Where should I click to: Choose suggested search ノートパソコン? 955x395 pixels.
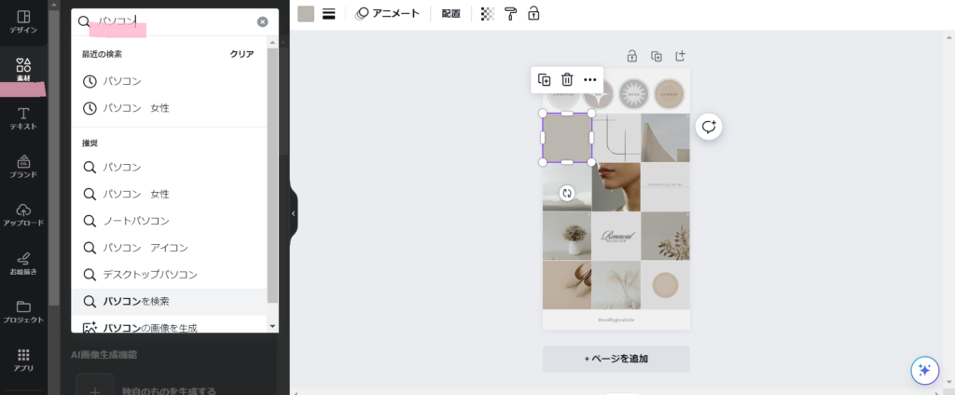click(170, 221)
